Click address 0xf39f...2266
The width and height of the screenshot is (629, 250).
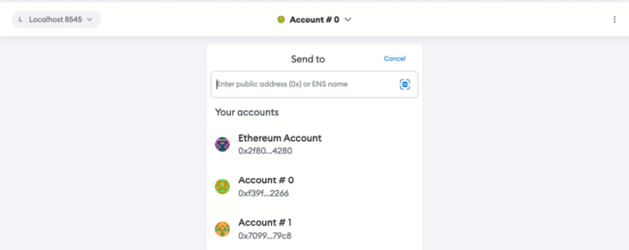coord(264,193)
